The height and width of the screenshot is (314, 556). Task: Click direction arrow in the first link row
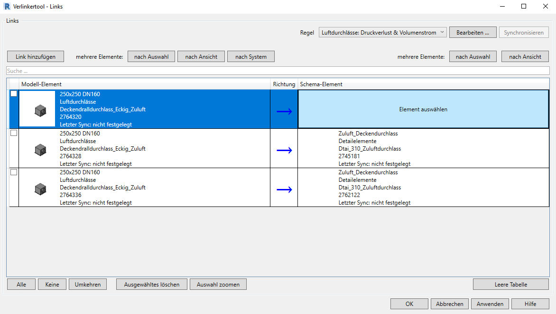click(x=284, y=111)
